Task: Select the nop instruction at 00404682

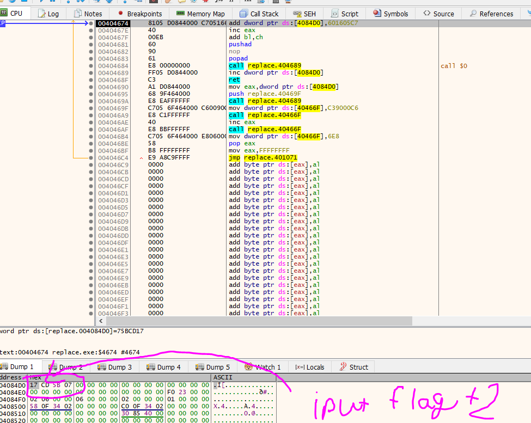Action: click(234, 51)
